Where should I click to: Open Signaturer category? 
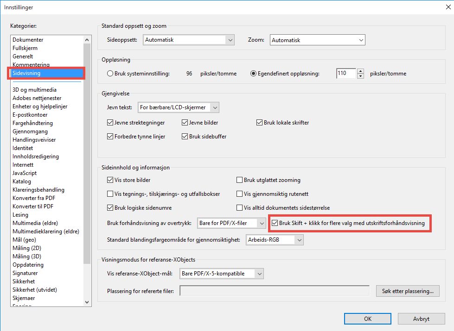pos(25,273)
